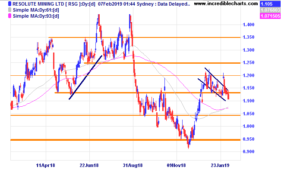This screenshot has height=170, width=281.
Task: Click the blue 1.105 price value box
Action: [x=270, y=4]
